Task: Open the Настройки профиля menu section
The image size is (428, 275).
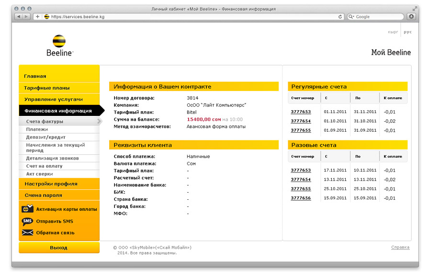Action: [59, 184]
